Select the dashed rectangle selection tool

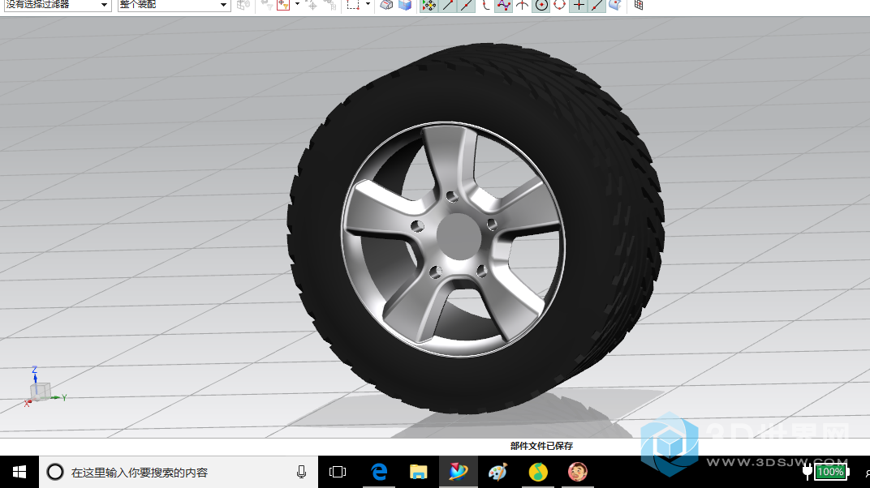pos(353,5)
